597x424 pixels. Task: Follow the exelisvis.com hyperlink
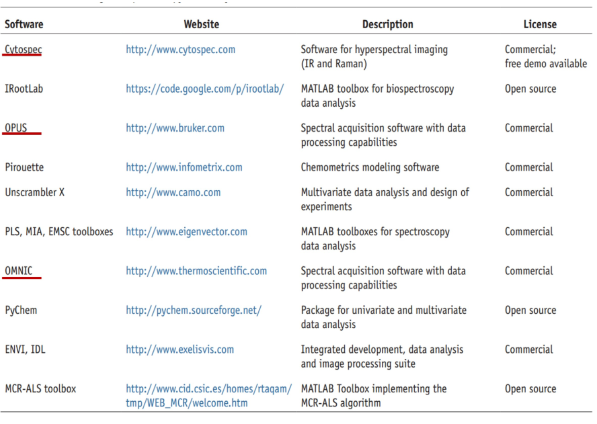click(180, 349)
